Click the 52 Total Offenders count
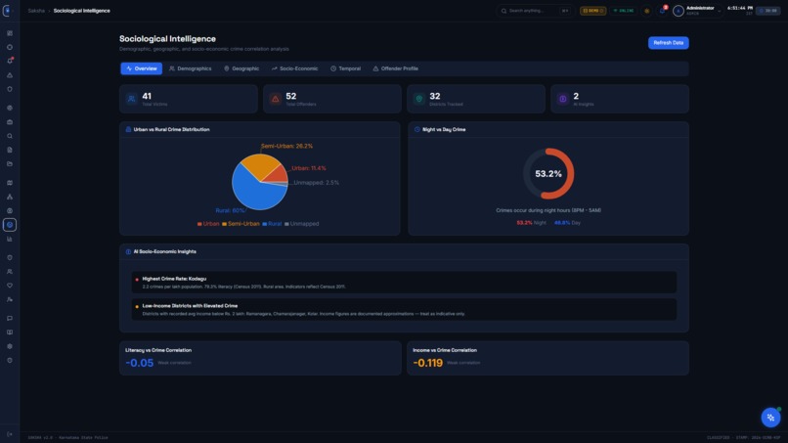788x443 pixels. [x=291, y=96]
